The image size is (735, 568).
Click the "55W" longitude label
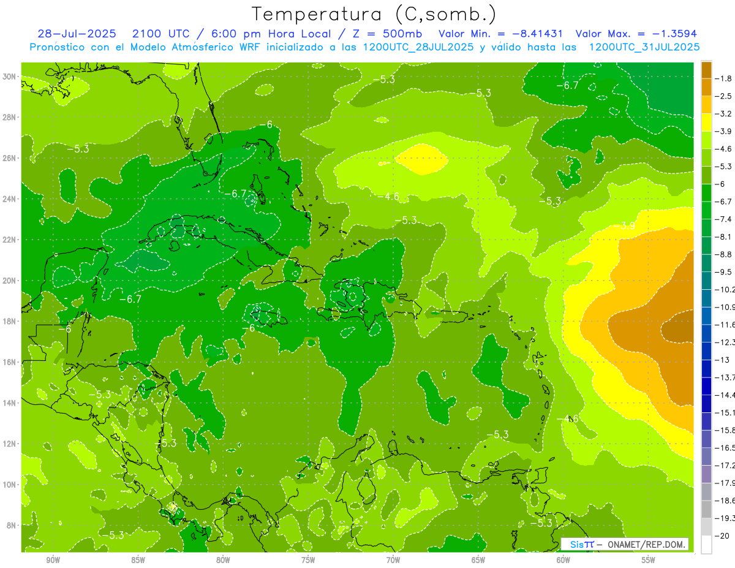649,560
